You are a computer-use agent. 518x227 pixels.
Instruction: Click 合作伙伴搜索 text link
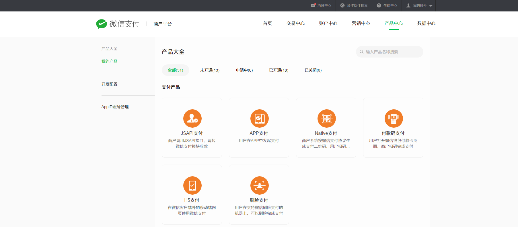click(357, 5)
